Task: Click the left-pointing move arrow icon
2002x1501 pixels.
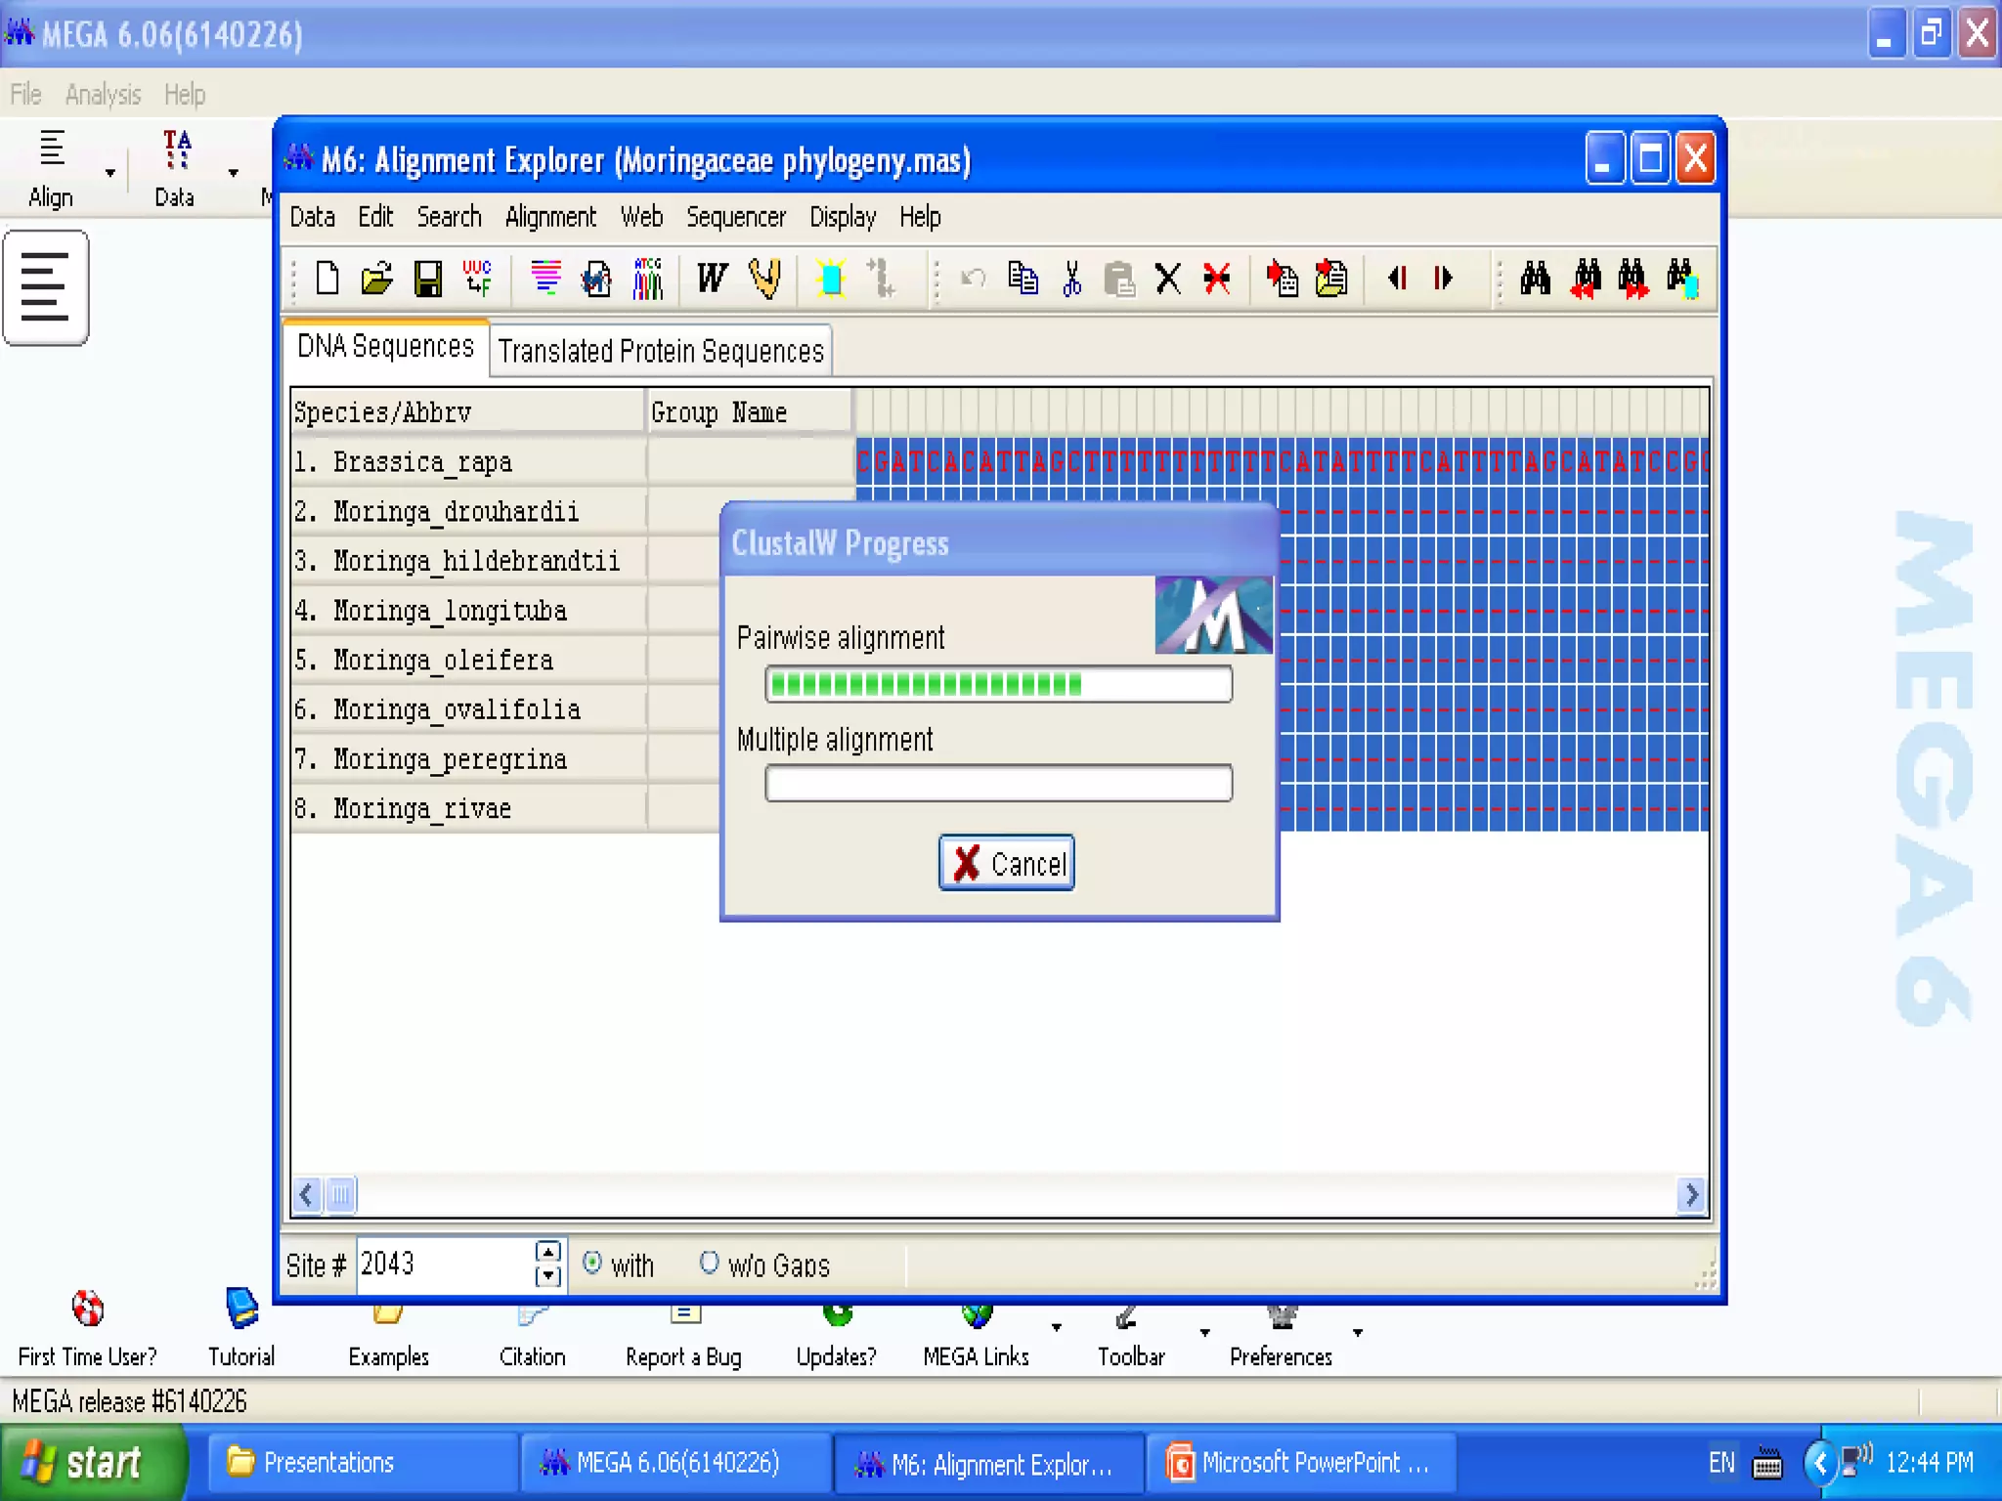Action: 1397,279
